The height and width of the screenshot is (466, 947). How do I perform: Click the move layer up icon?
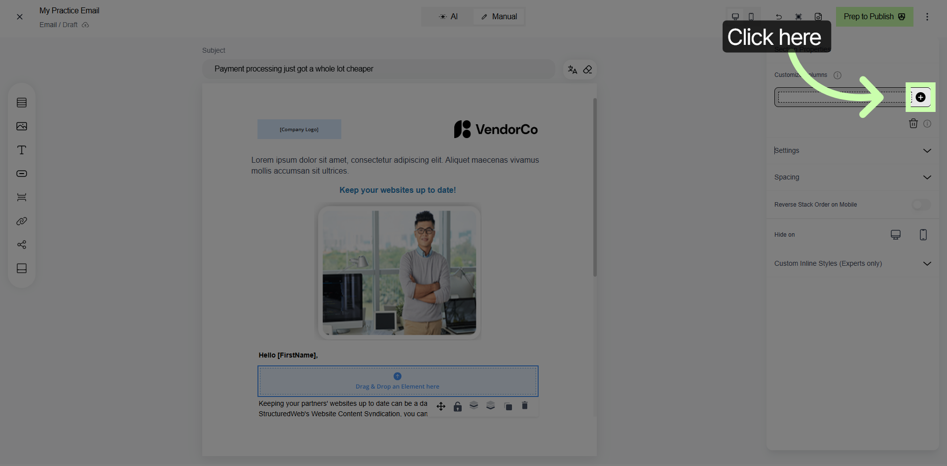[x=474, y=405]
